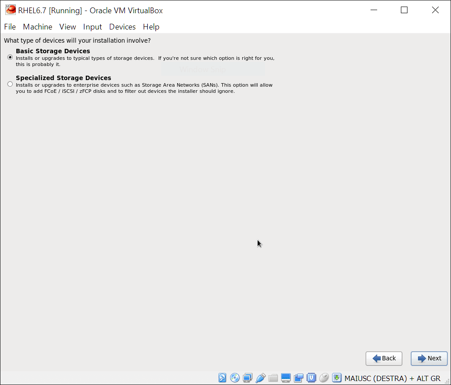Click the display status icon
This screenshot has height=385, width=451.
tap(286, 378)
